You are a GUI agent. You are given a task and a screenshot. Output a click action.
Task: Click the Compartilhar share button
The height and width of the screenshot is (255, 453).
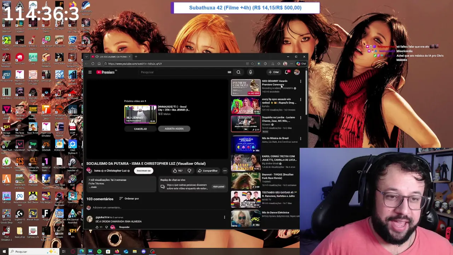(208, 171)
